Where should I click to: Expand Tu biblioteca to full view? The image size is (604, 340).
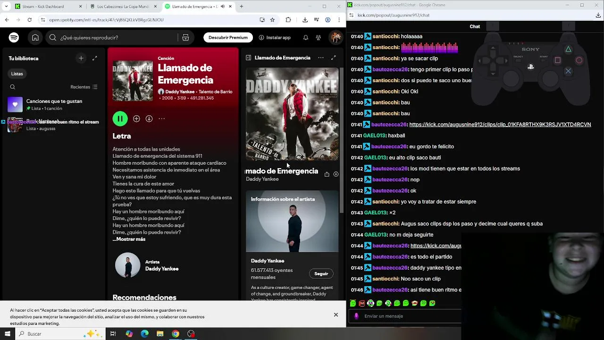pos(95,58)
